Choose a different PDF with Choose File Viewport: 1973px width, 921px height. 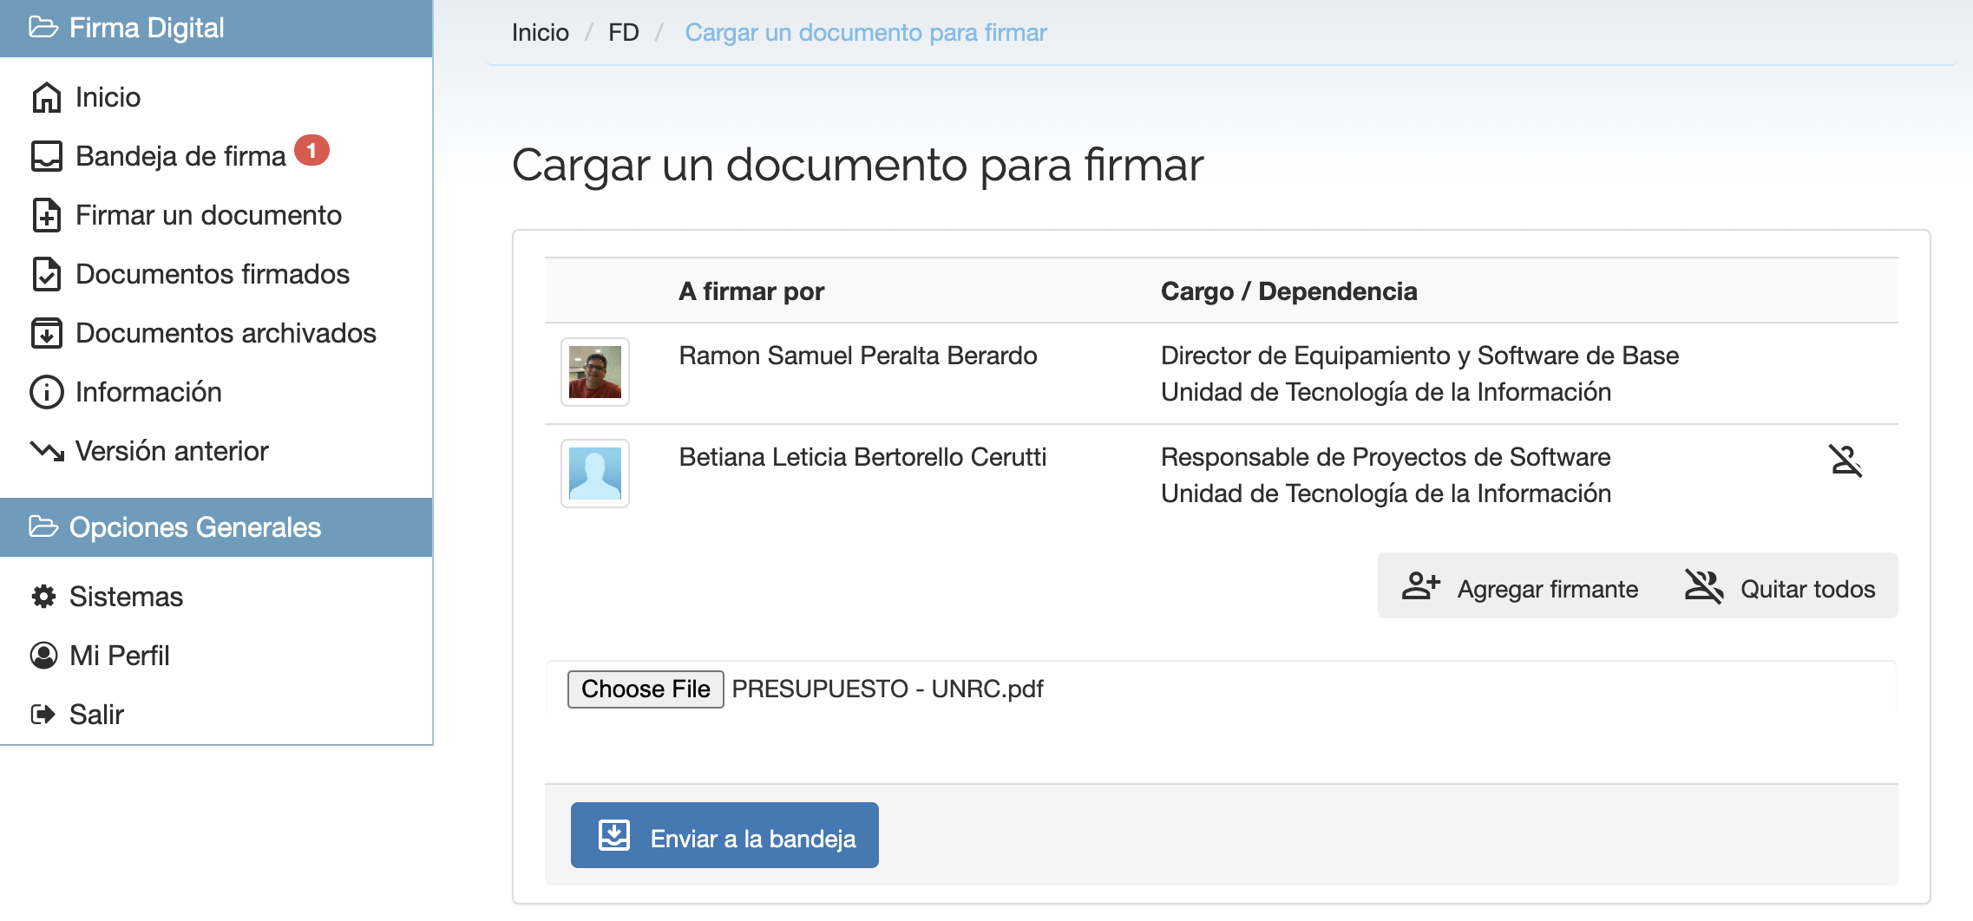click(x=645, y=689)
